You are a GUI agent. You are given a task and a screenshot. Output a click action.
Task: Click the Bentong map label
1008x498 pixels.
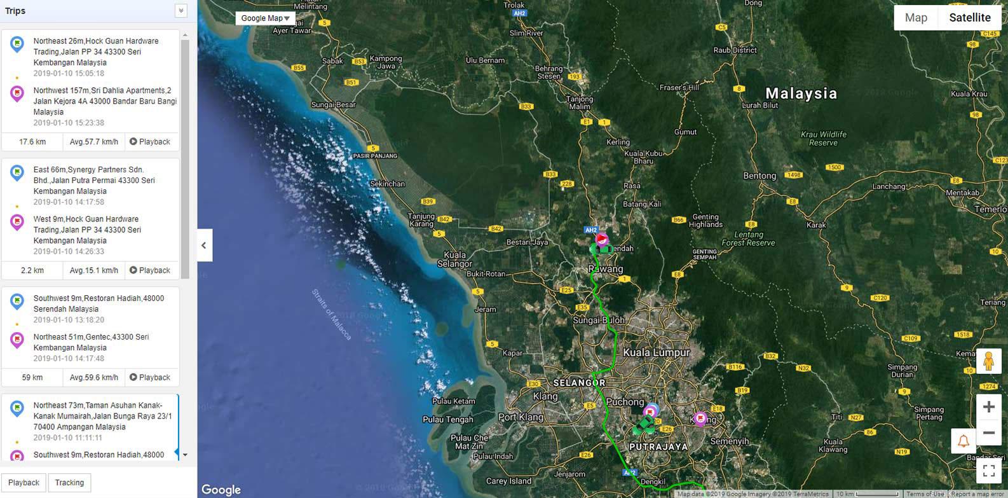tap(759, 176)
